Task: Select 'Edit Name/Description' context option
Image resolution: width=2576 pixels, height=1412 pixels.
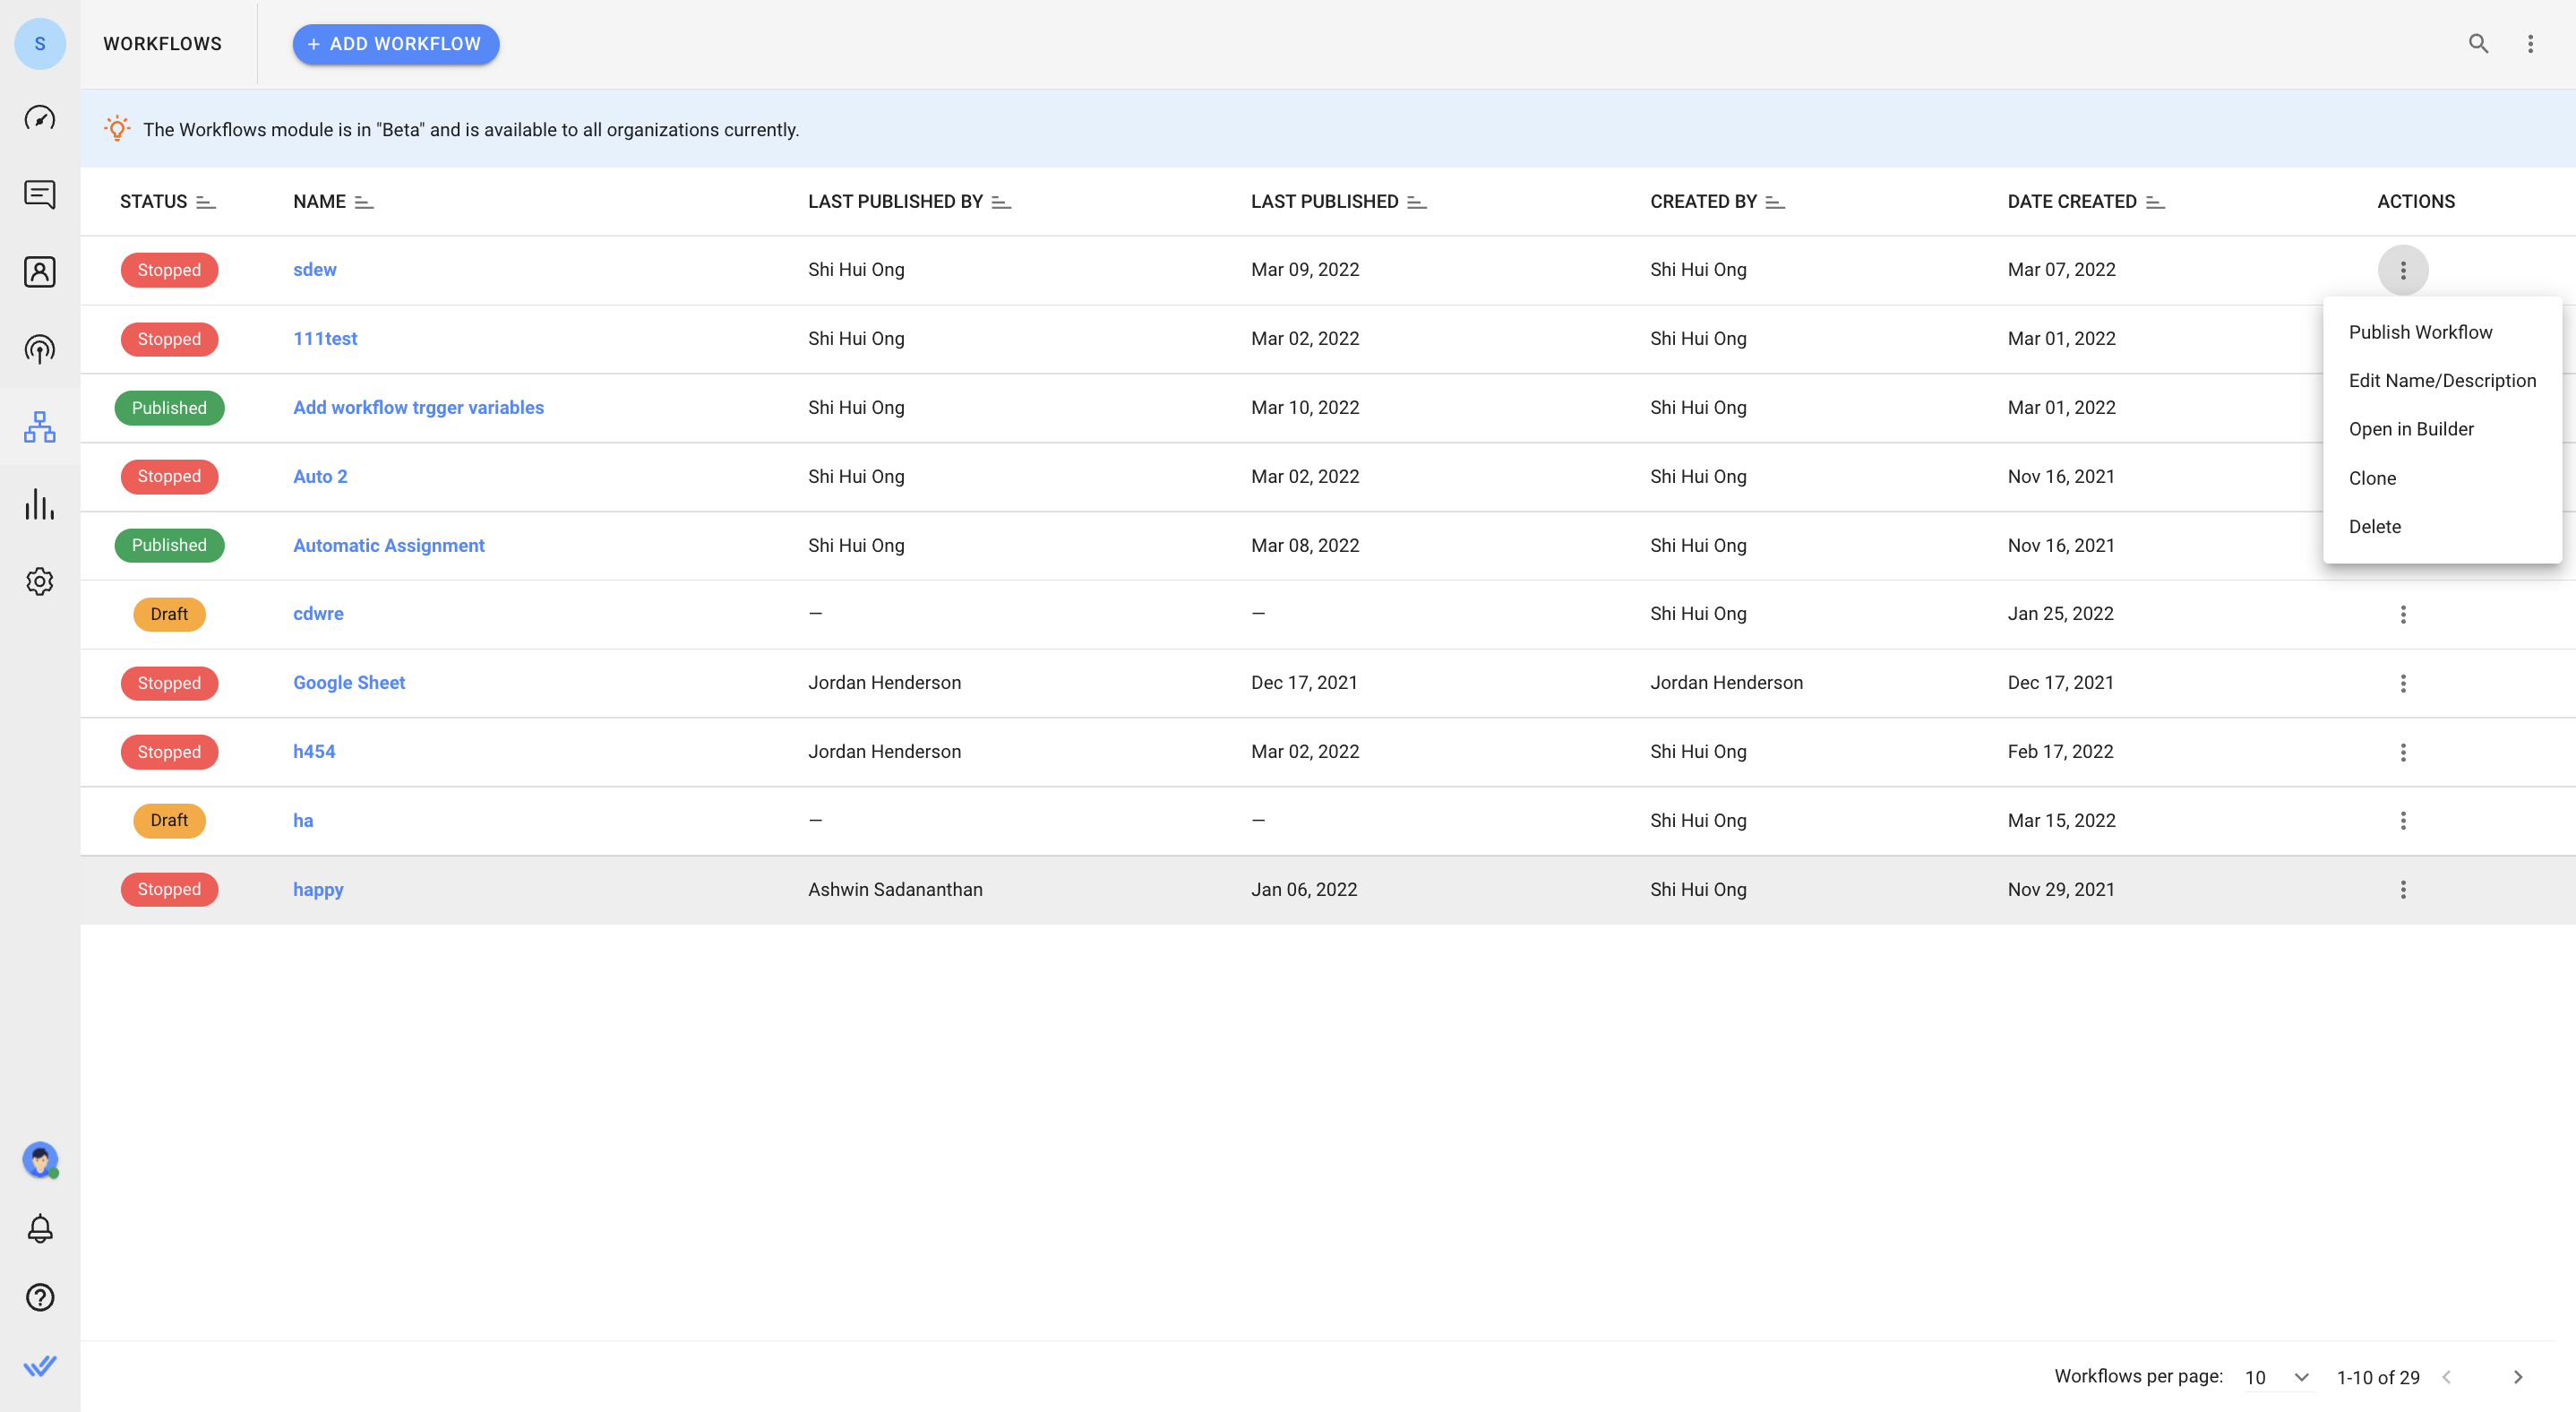Action: (2443, 381)
